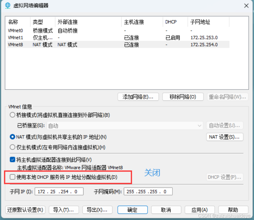Select the NAT 模式 radio option
254x220 pixels.
click(12, 137)
